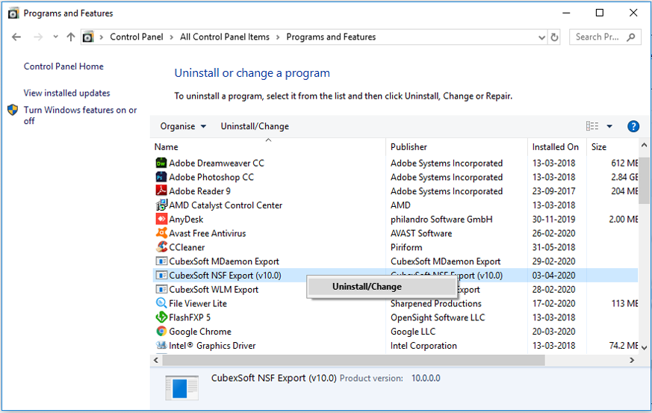Click the scroll down arrow of list
This screenshot has width=652, height=413.
644,347
